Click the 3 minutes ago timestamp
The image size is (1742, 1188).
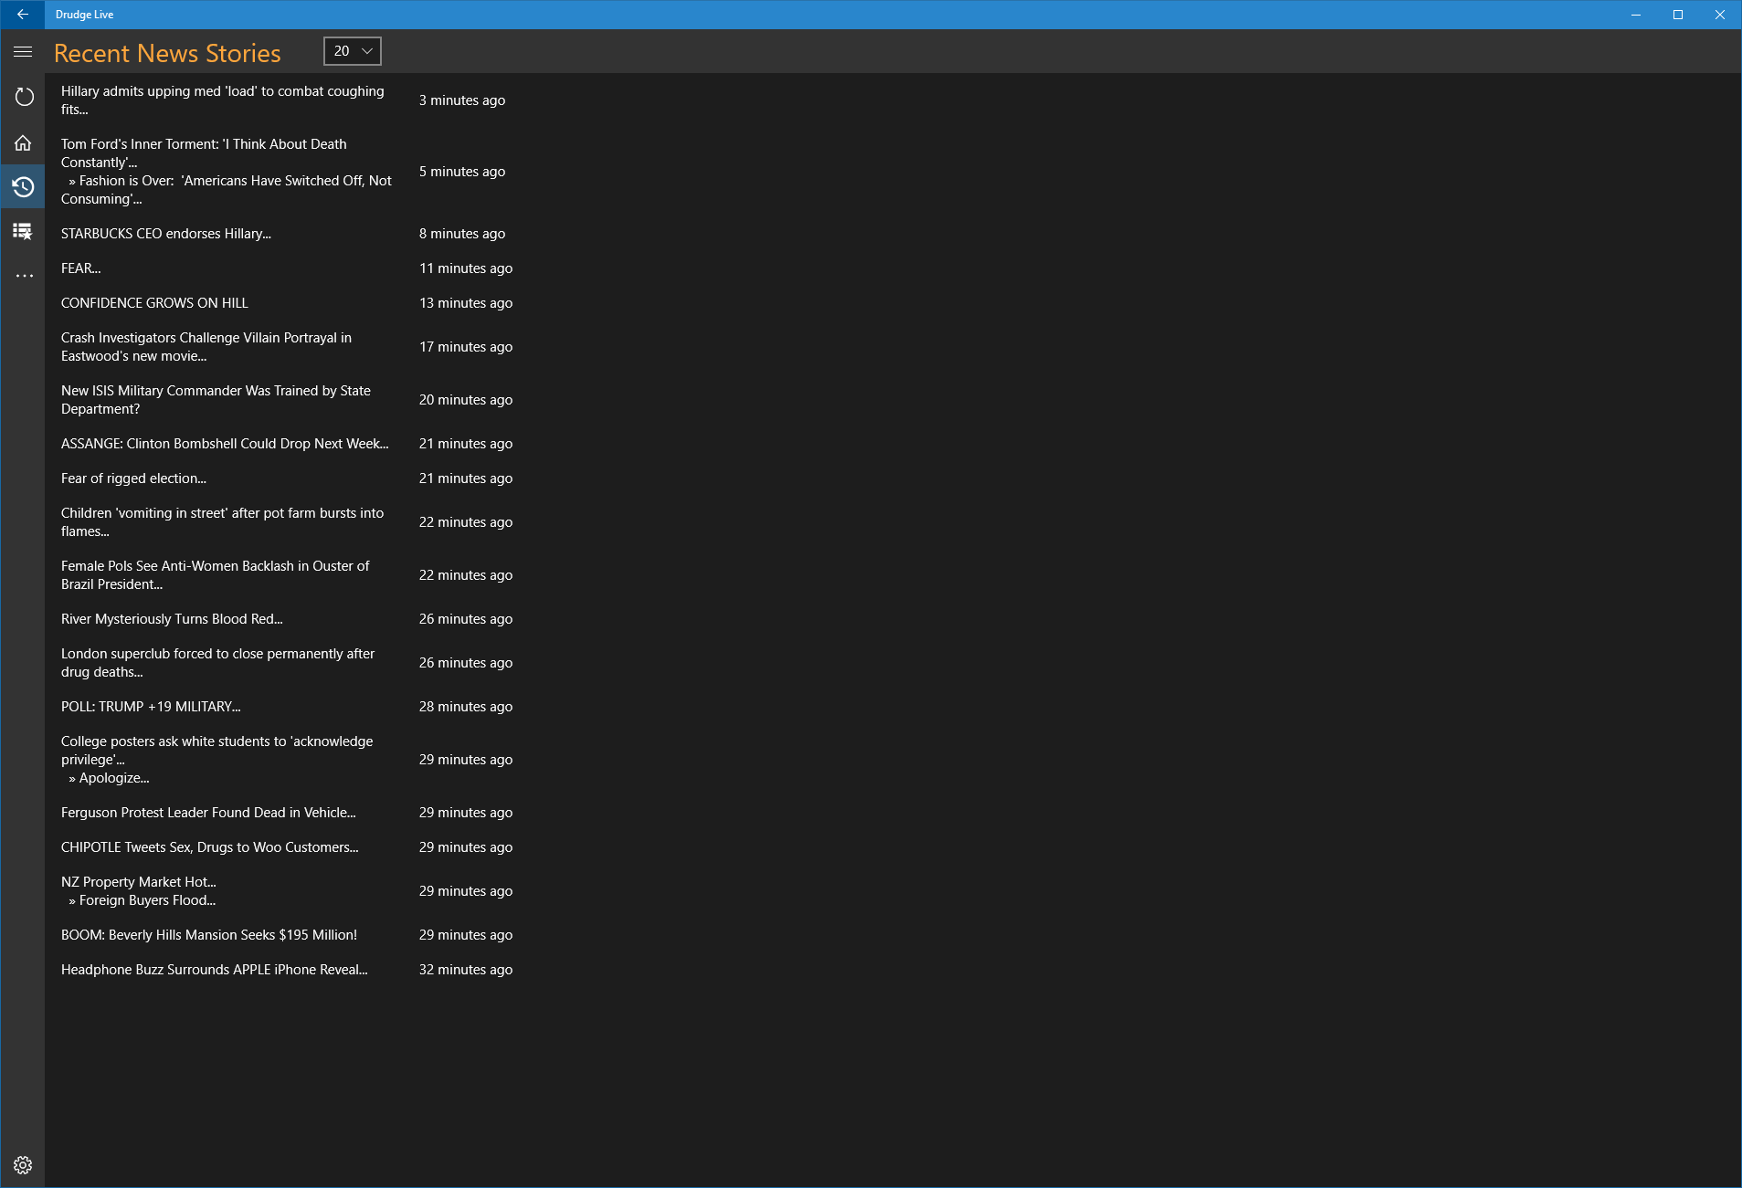(461, 100)
